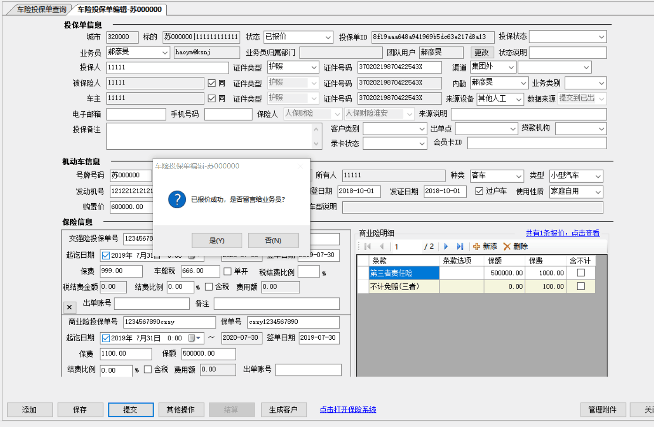Jump to last record in 商业险明细 navigator
This screenshot has height=427, width=654.
(460, 246)
